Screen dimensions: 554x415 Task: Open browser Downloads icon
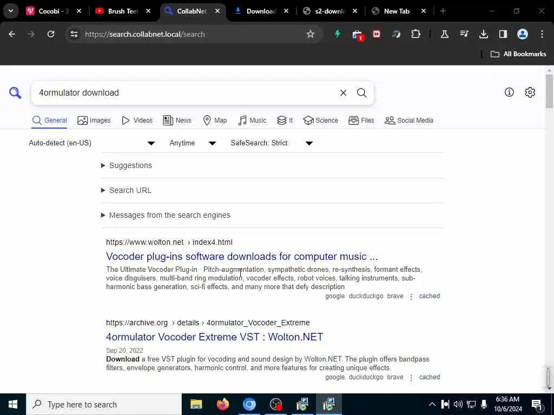tap(483, 34)
